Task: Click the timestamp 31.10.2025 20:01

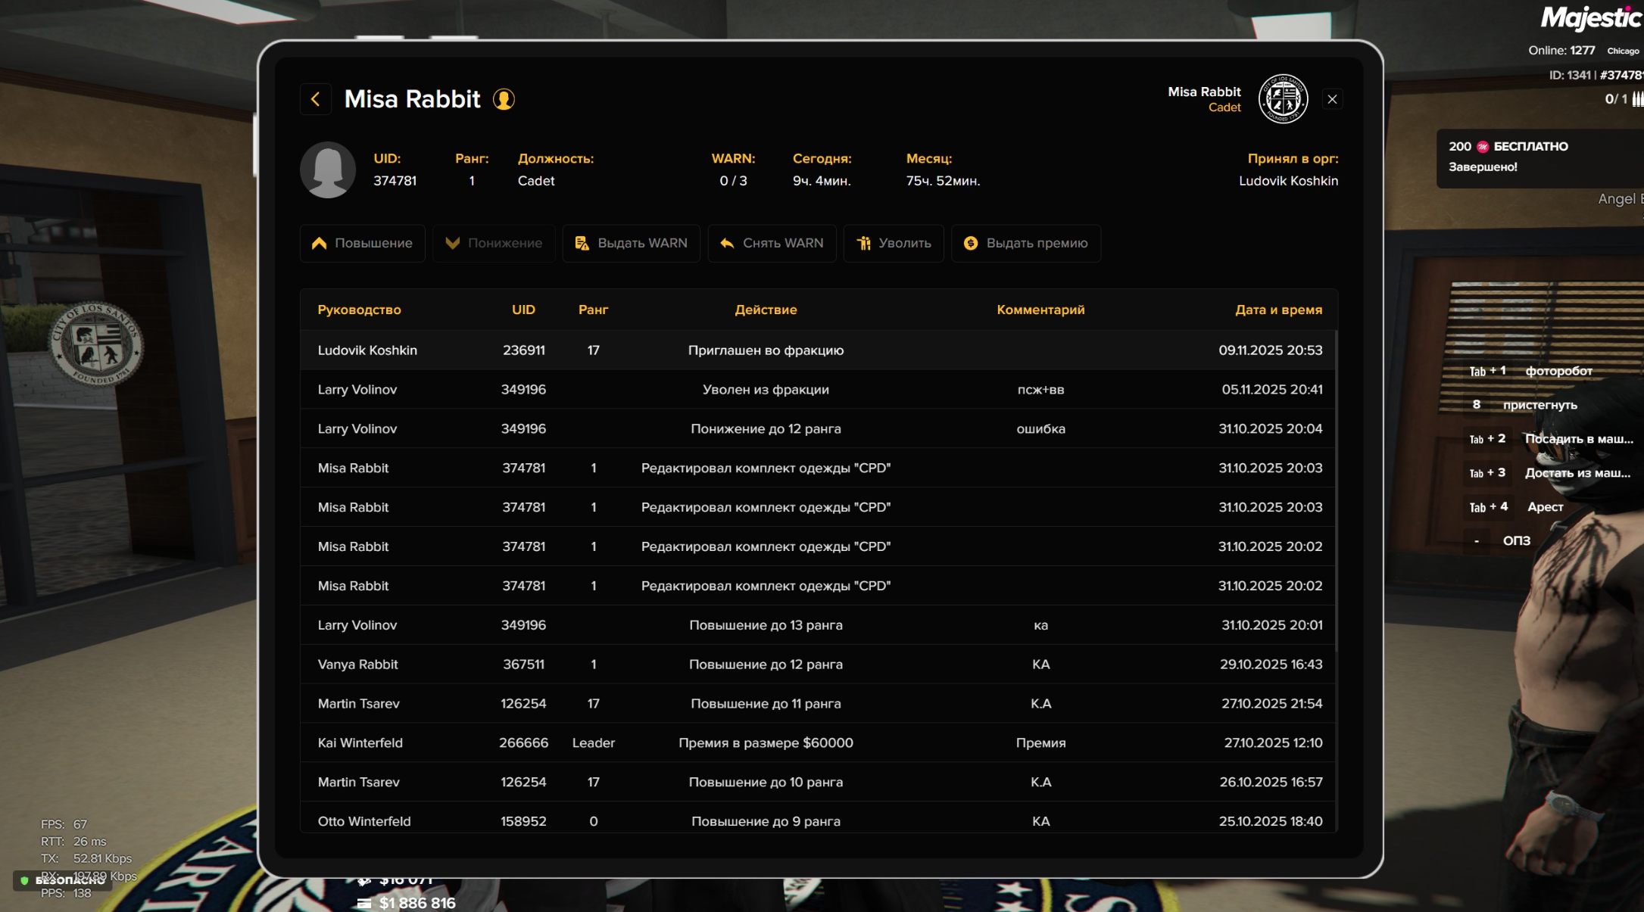Action: (1272, 625)
